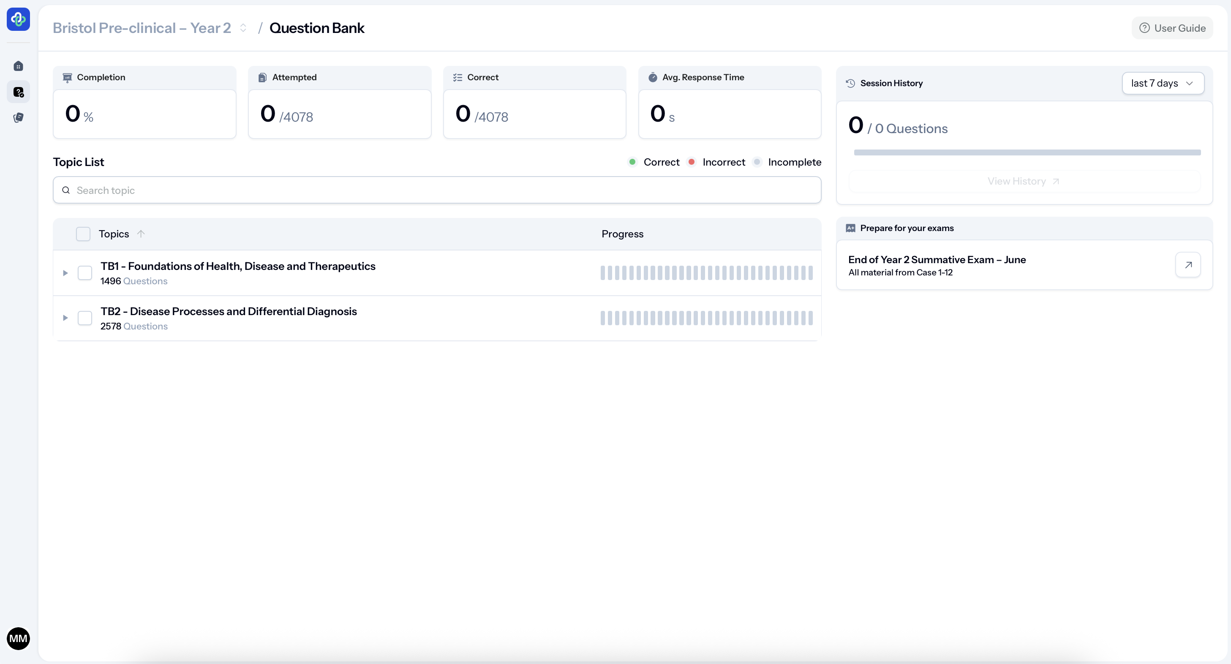The width and height of the screenshot is (1231, 664).
Task: Check the select-all Topics checkbox
Action: tap(83, 234)
